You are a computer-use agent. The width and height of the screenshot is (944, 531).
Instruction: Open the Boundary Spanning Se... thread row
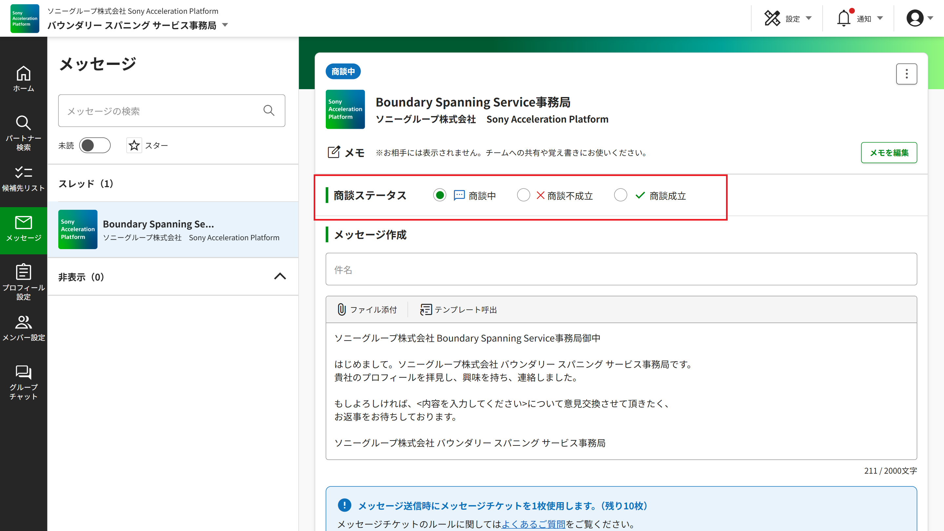[x=173, y=229]
